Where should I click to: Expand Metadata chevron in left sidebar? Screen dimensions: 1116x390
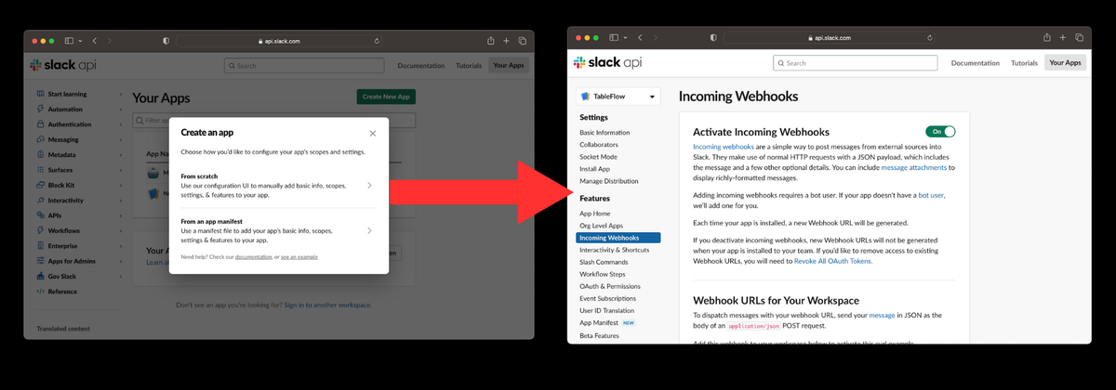[121, 154]
